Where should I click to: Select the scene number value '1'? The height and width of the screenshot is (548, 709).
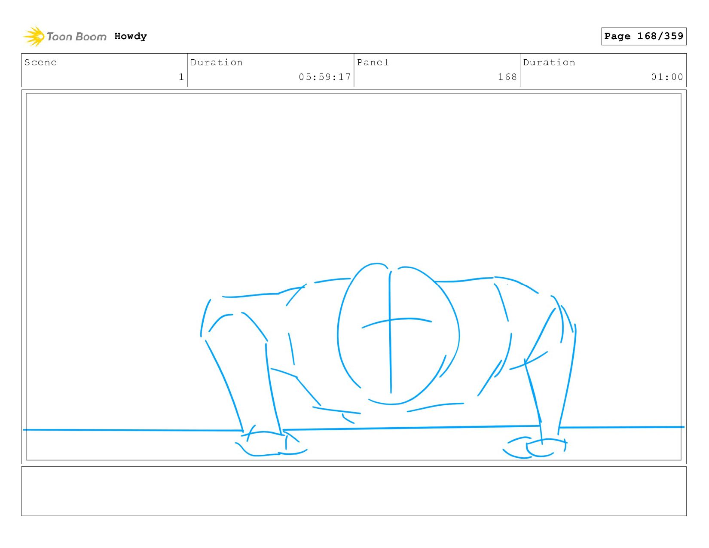point(181,77)
